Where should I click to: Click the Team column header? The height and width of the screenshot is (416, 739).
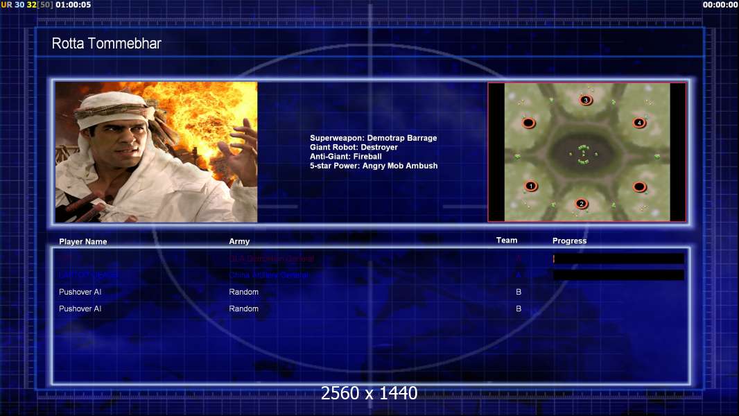[507, 241]
